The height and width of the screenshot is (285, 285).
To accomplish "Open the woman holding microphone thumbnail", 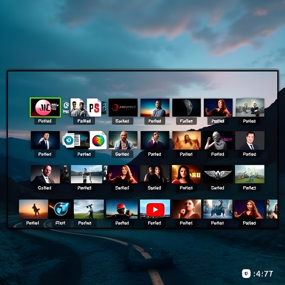I will tap(187, 209).
